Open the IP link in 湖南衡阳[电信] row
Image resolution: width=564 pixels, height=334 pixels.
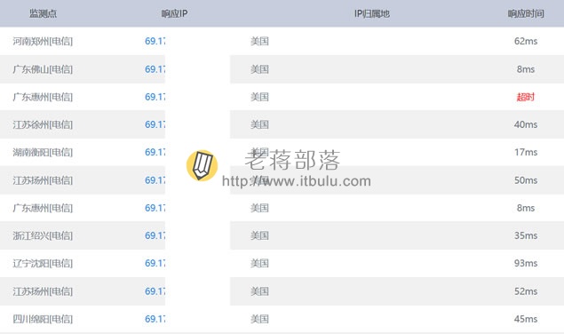pos(155,152)
